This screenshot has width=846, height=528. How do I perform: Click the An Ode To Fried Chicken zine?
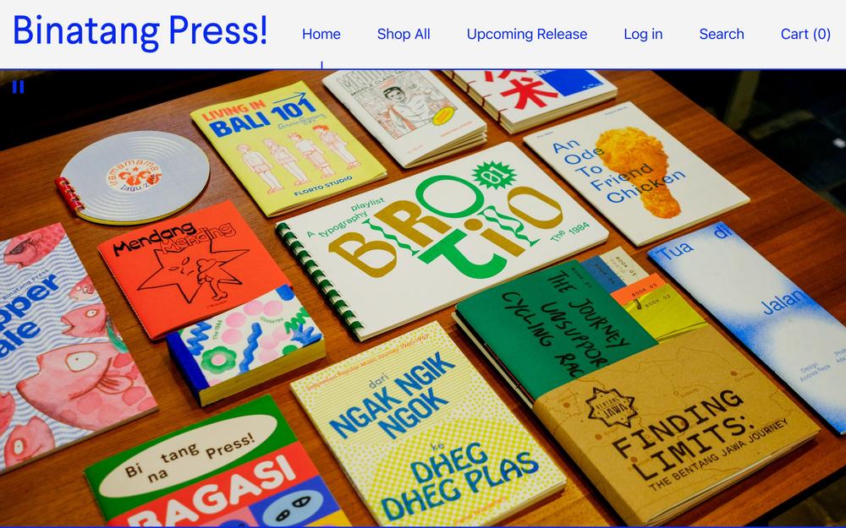click(x=635, y=172)
